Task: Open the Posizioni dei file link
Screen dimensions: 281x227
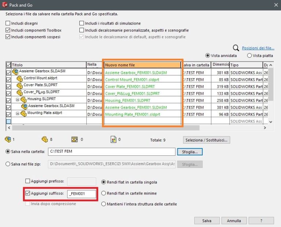Action: [258, 48]
